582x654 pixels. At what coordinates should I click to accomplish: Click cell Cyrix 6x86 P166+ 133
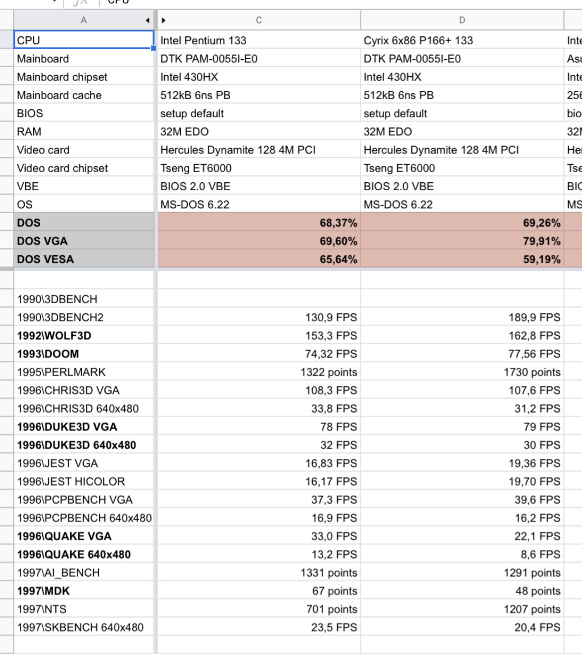pyautogui.click(x=462, y=40)
